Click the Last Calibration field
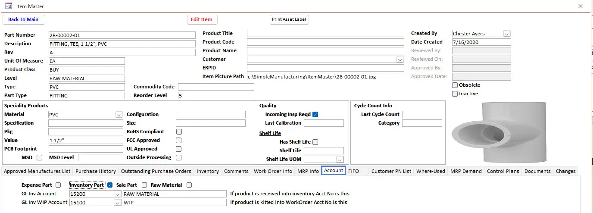593x213 pixels. pos(324,123)
